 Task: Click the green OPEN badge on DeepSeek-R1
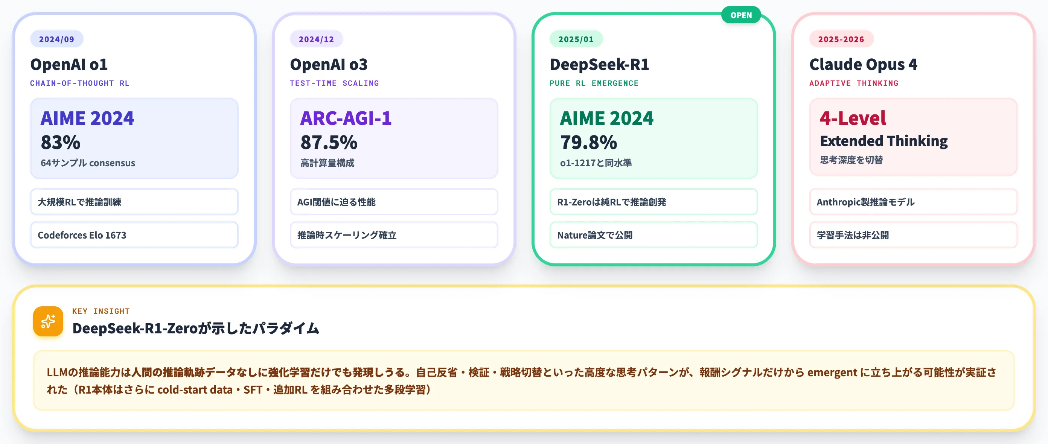pyautogui.click(x=741, y=15)
